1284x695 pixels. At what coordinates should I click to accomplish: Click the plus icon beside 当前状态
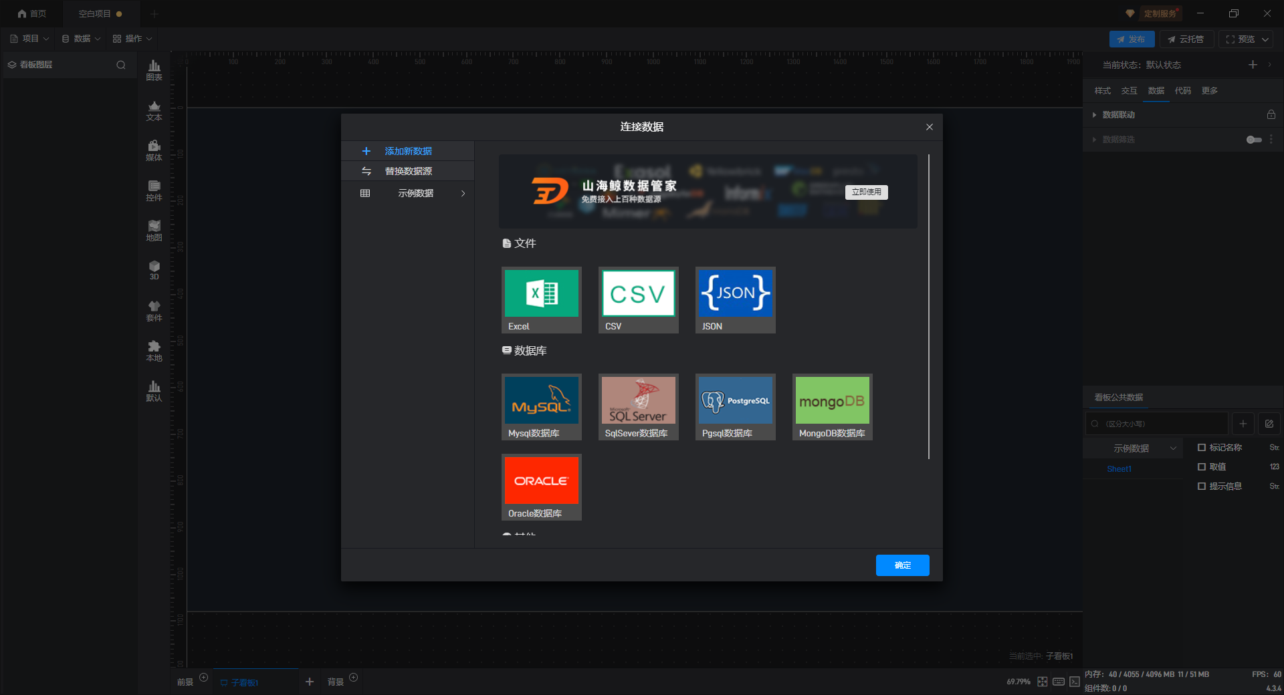[x=1253, y=64]
